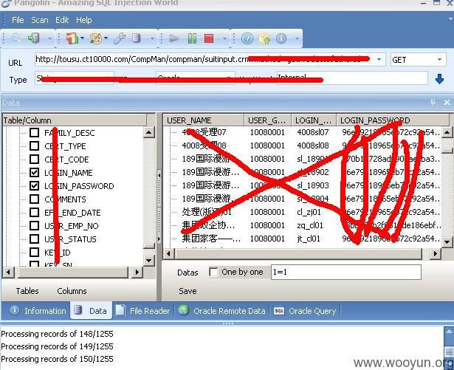The image size is (454, 370).
Task: Check the USER_STATUS column box
Action: point(34,239)
